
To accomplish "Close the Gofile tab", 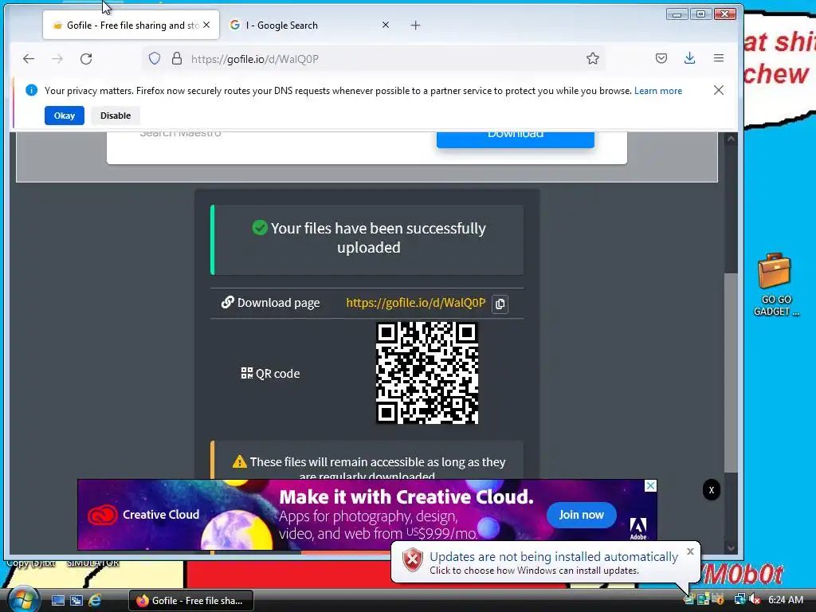I will (x=206, y=25).
